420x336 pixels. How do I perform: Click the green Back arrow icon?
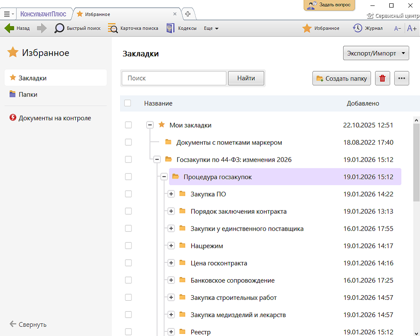pos(9,28)
